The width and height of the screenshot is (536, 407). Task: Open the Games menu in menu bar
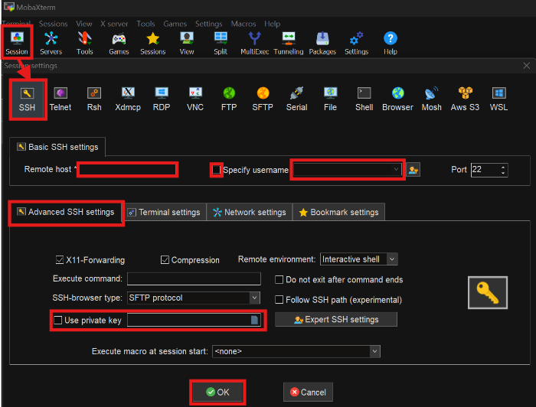175,24
